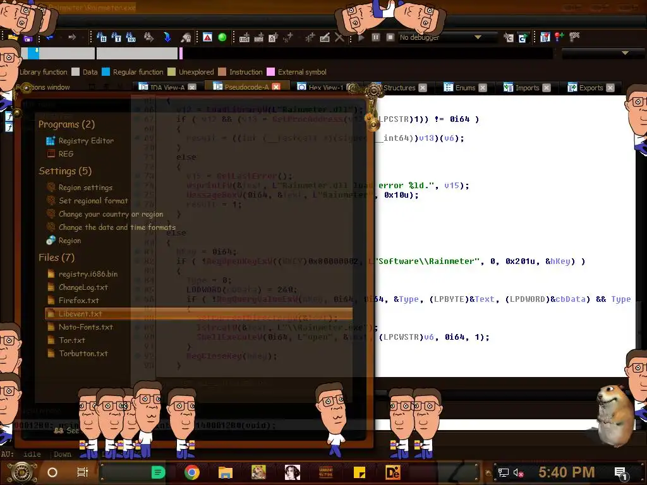The image size is (647, 485).
Task: Open Change the date and time formats
Action: (x=111, y=227)
